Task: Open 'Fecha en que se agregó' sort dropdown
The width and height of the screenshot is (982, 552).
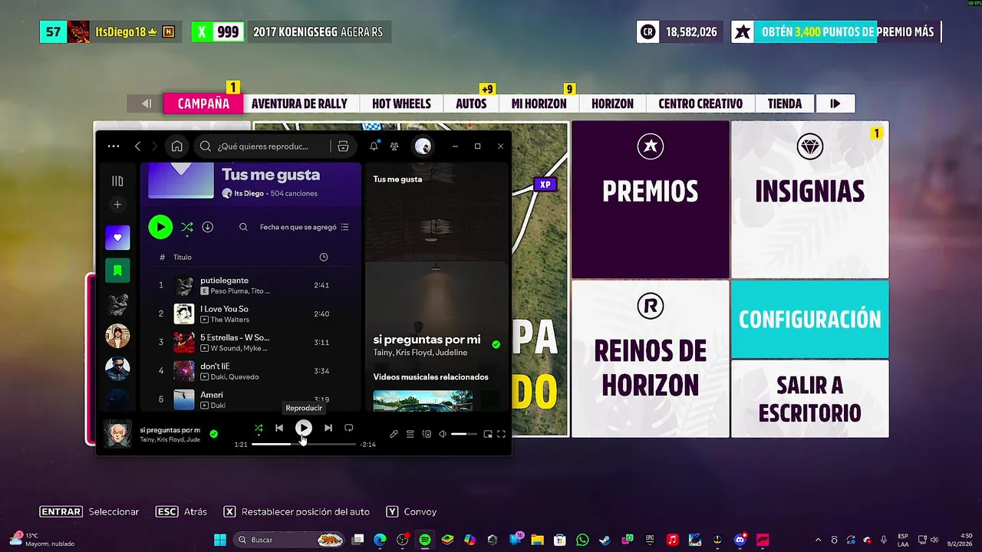Action: coord(305,227)
